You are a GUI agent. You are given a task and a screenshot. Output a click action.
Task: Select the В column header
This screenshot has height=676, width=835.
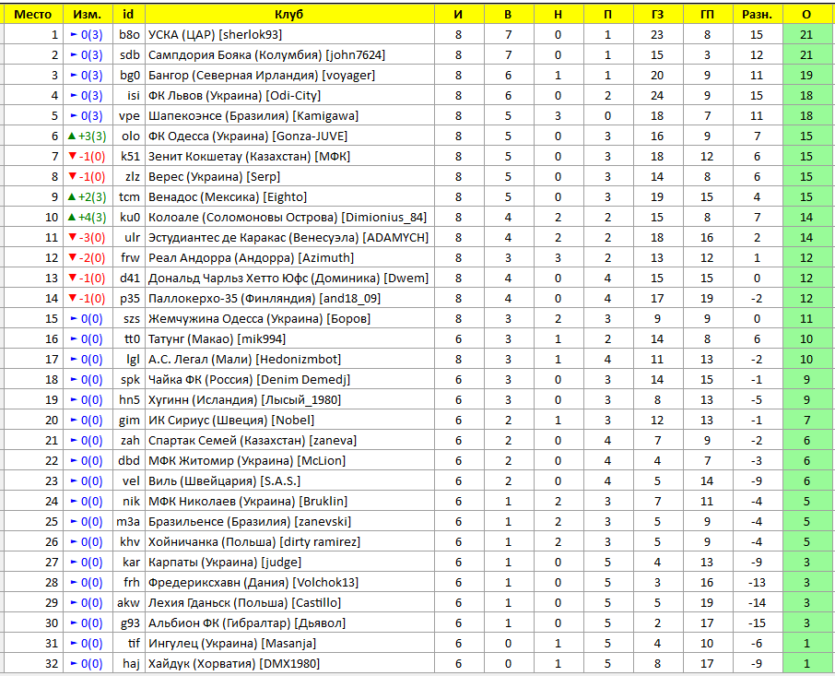pos(509,15)
